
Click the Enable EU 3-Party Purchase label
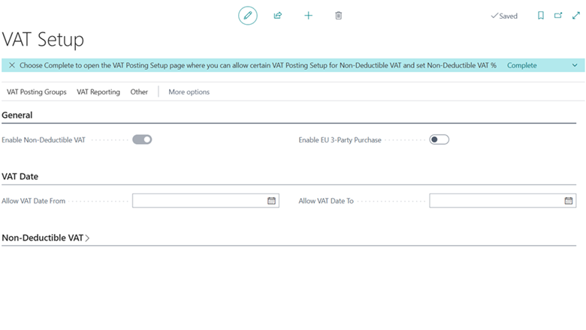click(340, 140)
